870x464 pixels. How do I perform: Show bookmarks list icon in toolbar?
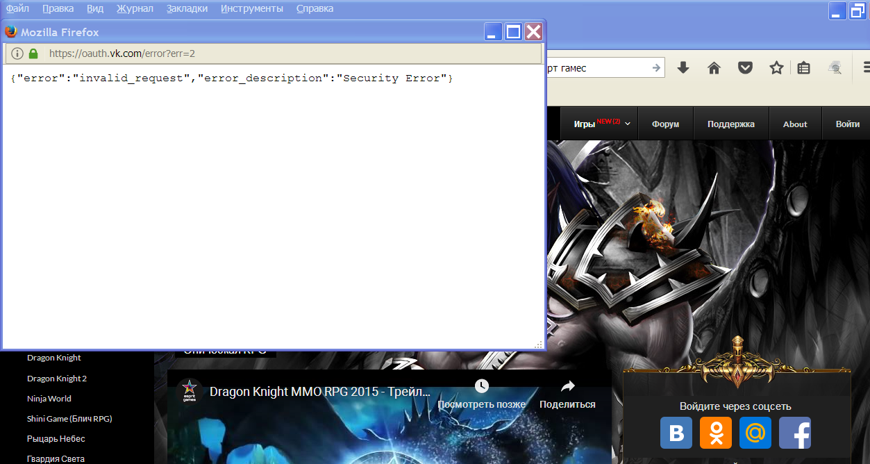pos(803,67)
